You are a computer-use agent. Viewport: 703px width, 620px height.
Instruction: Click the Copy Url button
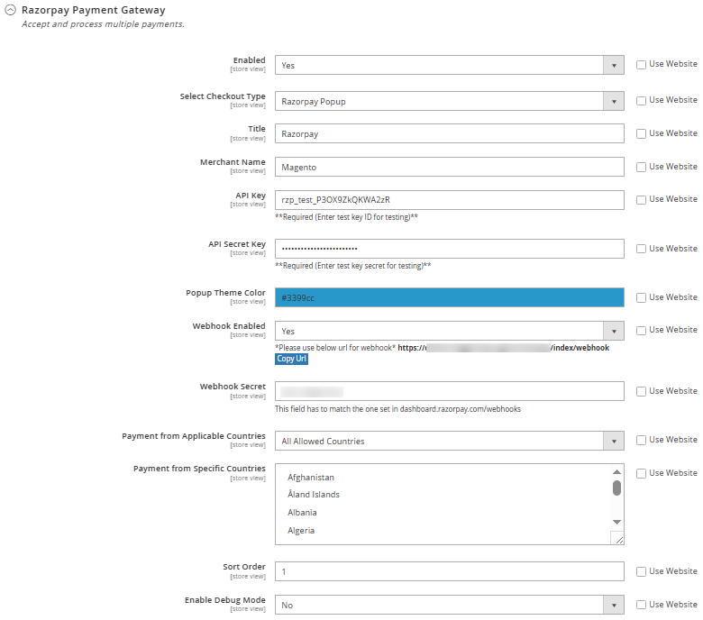pyautogui.click(x=291, y=359)
